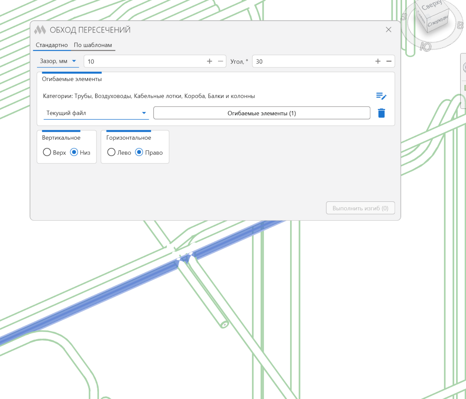466x399 pixels.
Task: Open the Зазор, мм dropdown
Action: [x=58, y=61]
